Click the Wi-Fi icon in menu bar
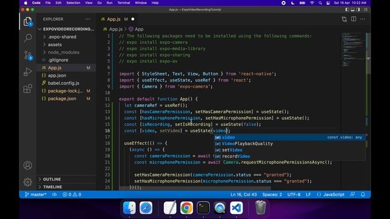Image resolution: width=390 pixels, height=219 pixels. (x=312, y=2)
